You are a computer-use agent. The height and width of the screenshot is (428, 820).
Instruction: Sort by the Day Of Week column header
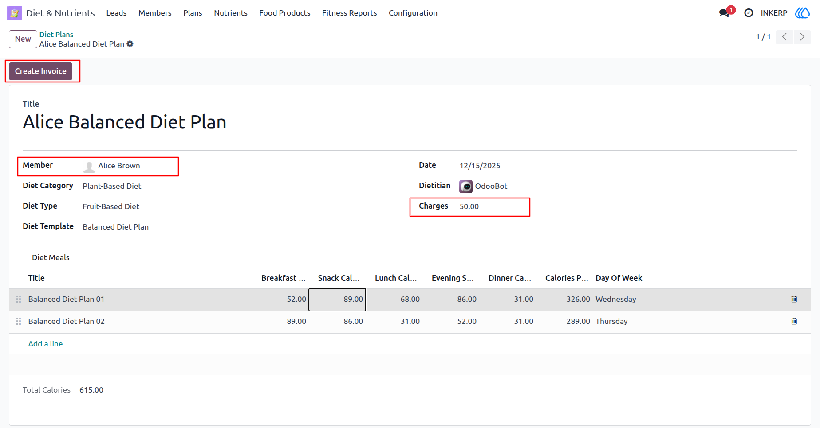point(619,278)
